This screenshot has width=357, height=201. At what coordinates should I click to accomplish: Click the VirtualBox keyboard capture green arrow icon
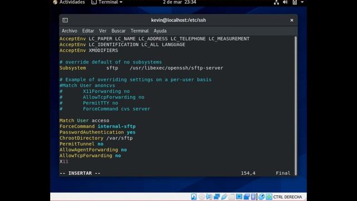tap(269, 197)
